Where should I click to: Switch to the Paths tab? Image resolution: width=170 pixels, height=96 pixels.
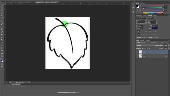[148, 40]
